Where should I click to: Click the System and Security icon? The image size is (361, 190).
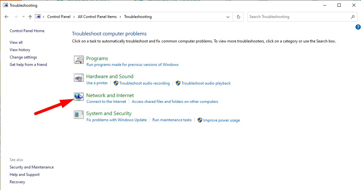(79, 115)
